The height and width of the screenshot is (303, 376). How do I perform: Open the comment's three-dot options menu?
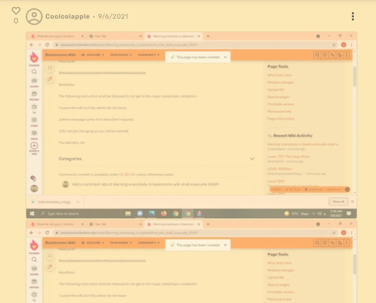coord(353,16)
